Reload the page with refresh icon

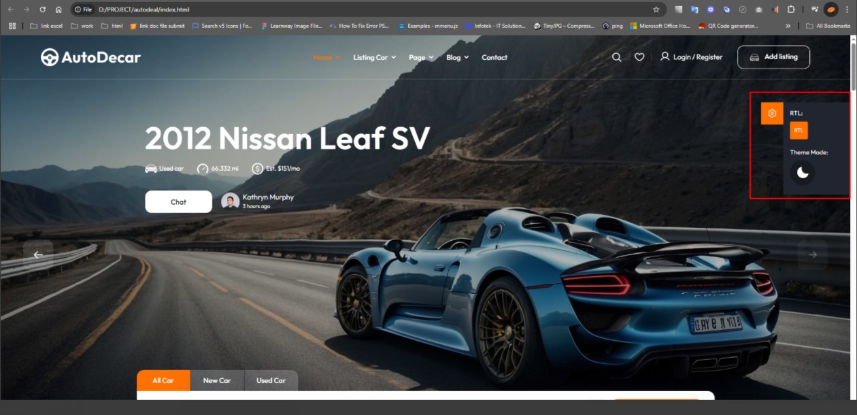coord(42,10)
